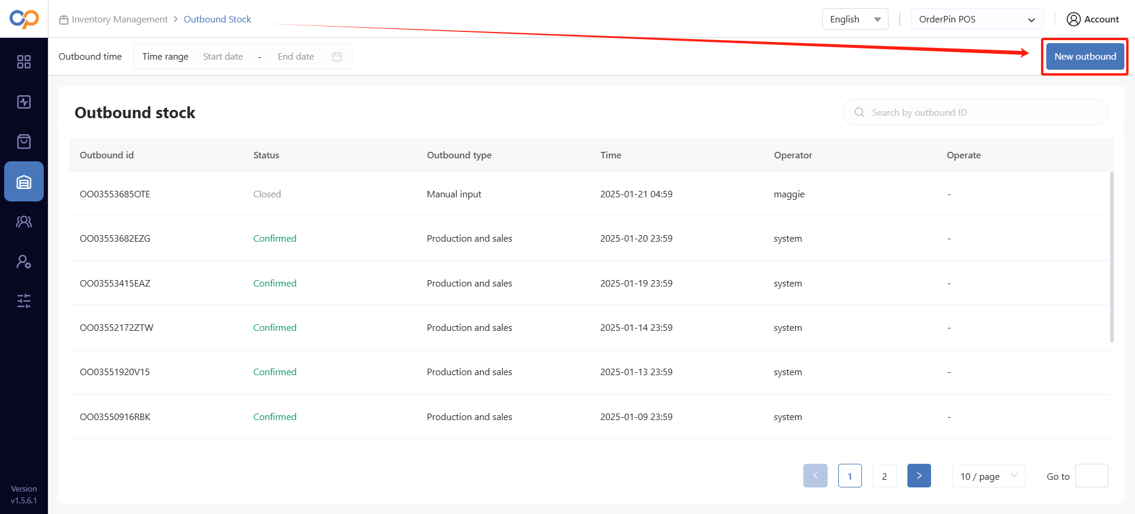Focus the Search by outbound ID box
Image resolution: width=1135 pixels, height=514 pixels.
[x=975, y=112]
